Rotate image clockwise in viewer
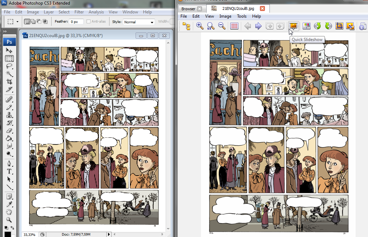Viewport: 368px width, 237px height. (x=328, y=26)
